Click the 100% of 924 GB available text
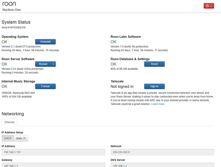Image resolution: width=221 pixels, height=167 pixels. (x=17, y=97)
